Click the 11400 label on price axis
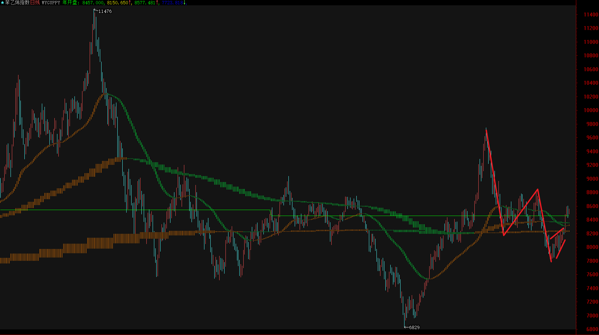 coord(591,15)
